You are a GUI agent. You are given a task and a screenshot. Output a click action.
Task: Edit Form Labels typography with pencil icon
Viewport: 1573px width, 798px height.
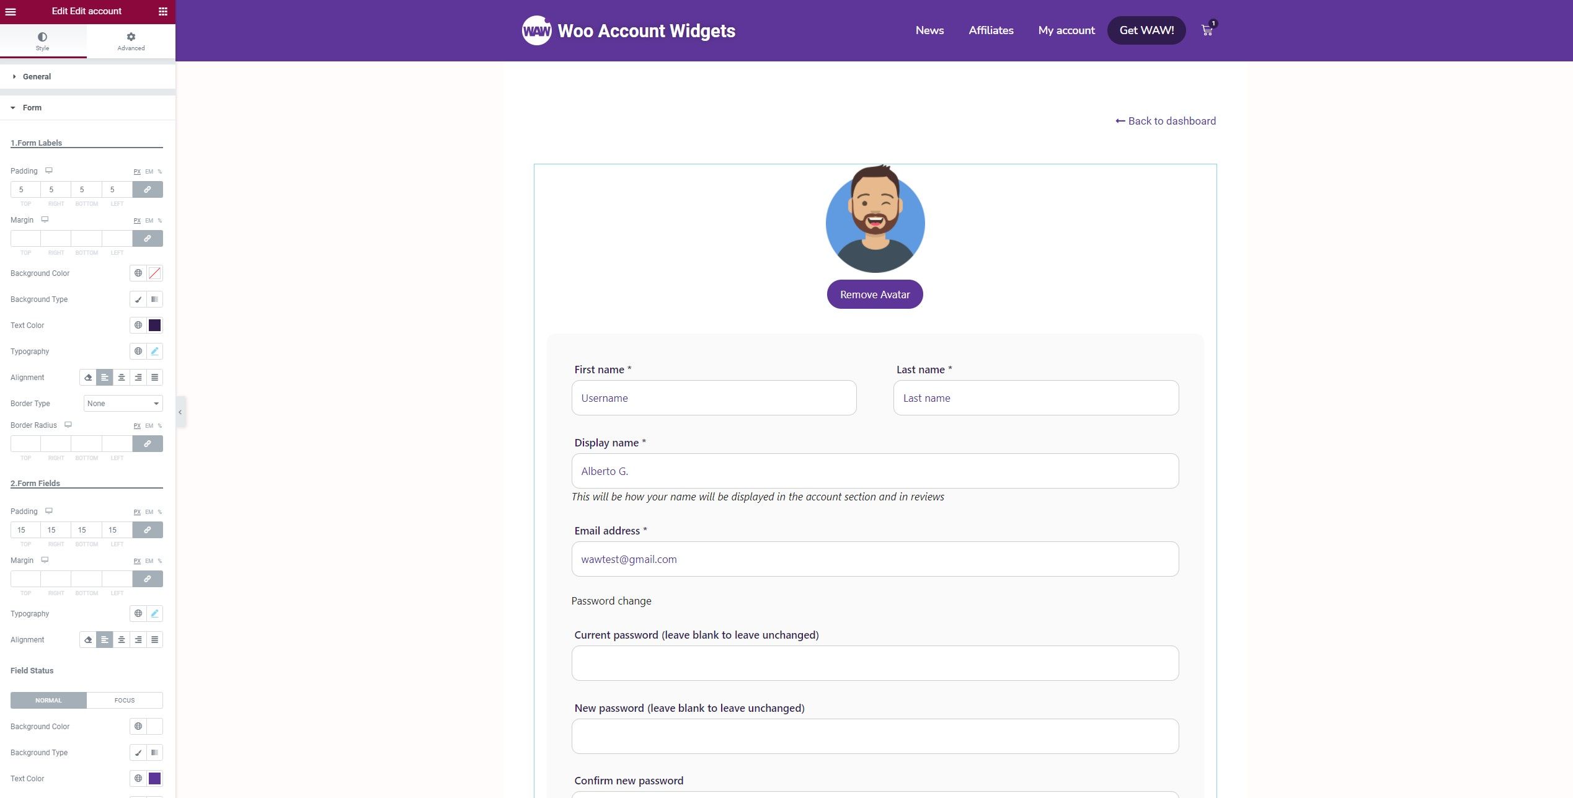point(155,351)
